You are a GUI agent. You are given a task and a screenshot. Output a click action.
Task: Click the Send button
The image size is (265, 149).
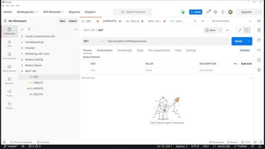pyautogui.click(x=238, y=41)
